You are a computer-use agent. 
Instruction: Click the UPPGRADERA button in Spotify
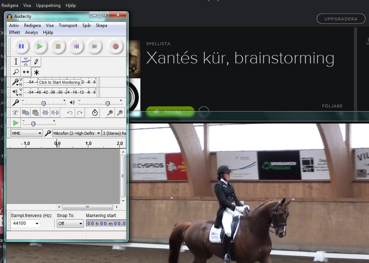tap(341, 19)
